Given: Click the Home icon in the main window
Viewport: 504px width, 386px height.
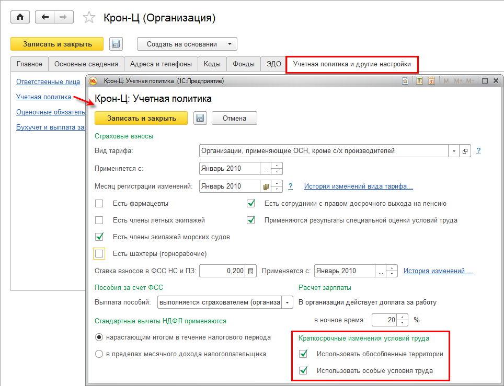Looking at the screenshot, I should click(x=20, y=17).
